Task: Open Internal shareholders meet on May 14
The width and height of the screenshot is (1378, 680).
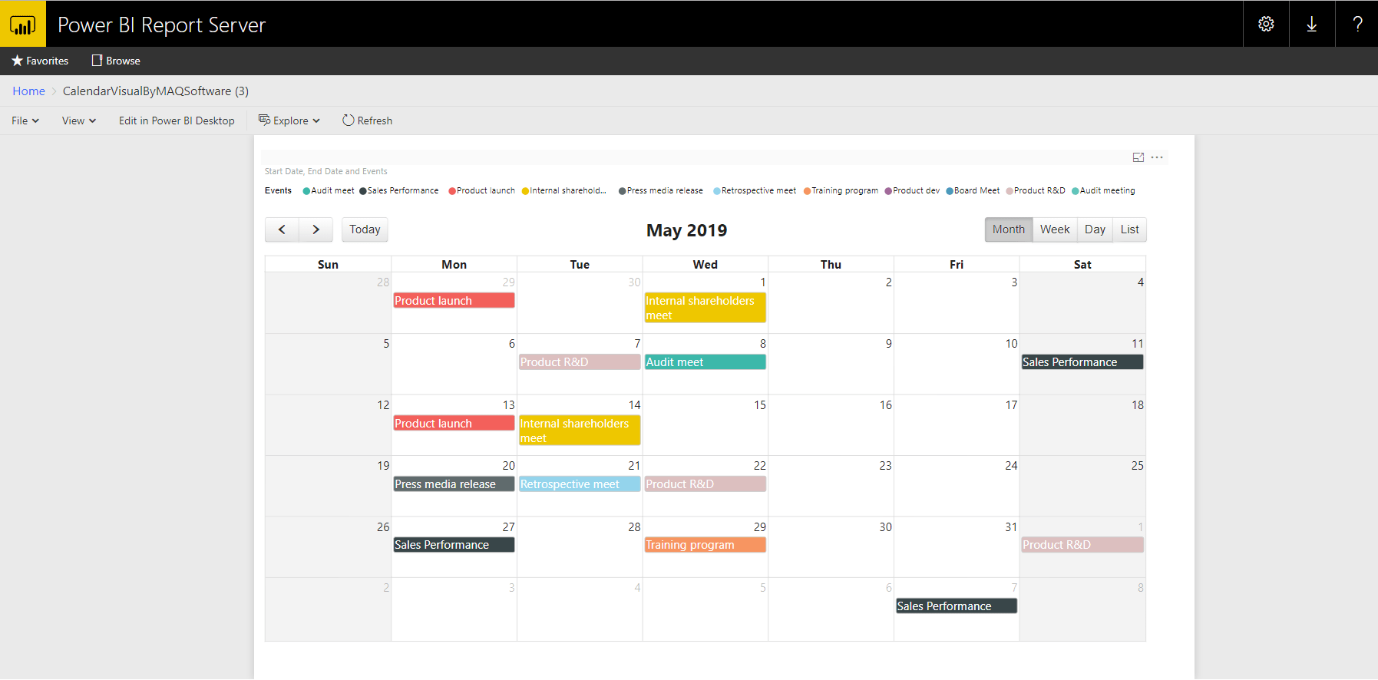Action: click(x=580, y=431)
